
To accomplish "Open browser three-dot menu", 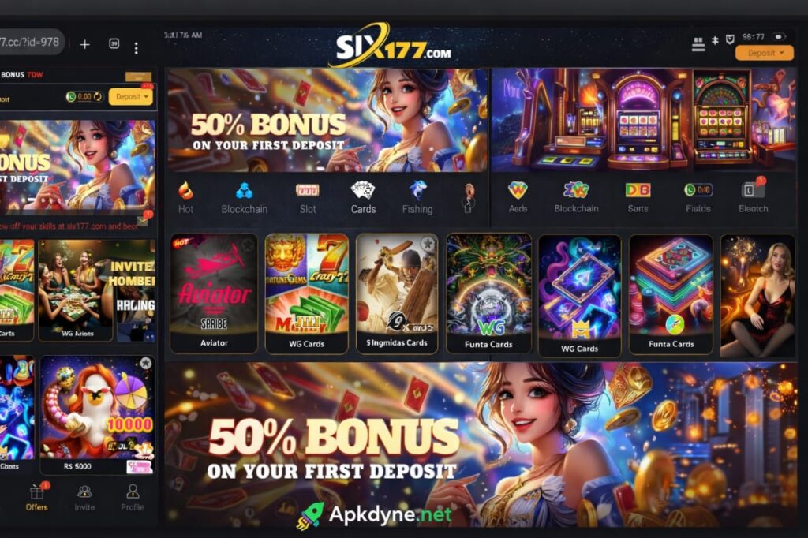I will pos(136,48).
